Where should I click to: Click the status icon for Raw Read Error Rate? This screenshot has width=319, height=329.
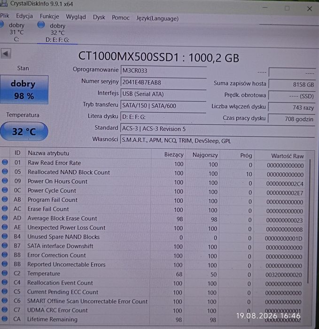point(5,162)
